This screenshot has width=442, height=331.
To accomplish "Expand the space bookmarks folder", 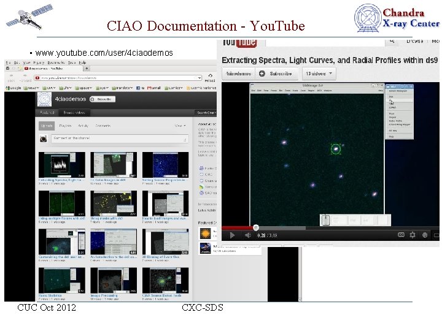I will click(x=83, y=88).
